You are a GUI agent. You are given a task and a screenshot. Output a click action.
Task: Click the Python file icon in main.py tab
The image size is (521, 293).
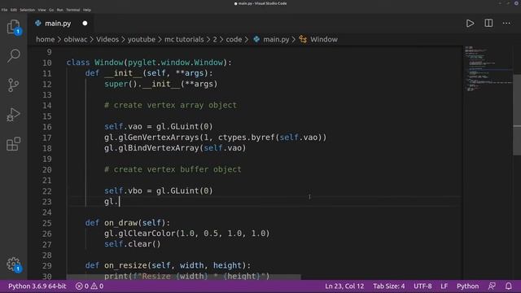click(x=38, y=24)
